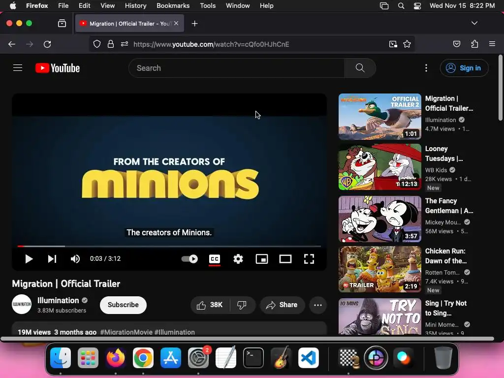Screen dimensions: 504x378
Task: Click the search magnifier button
Action: click(x=360, y=68)
